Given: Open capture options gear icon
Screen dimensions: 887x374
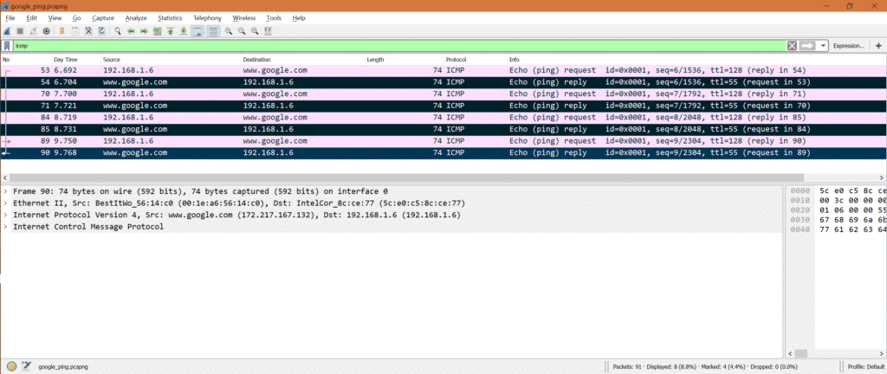Looking at the screenshot, I should 46,31.
